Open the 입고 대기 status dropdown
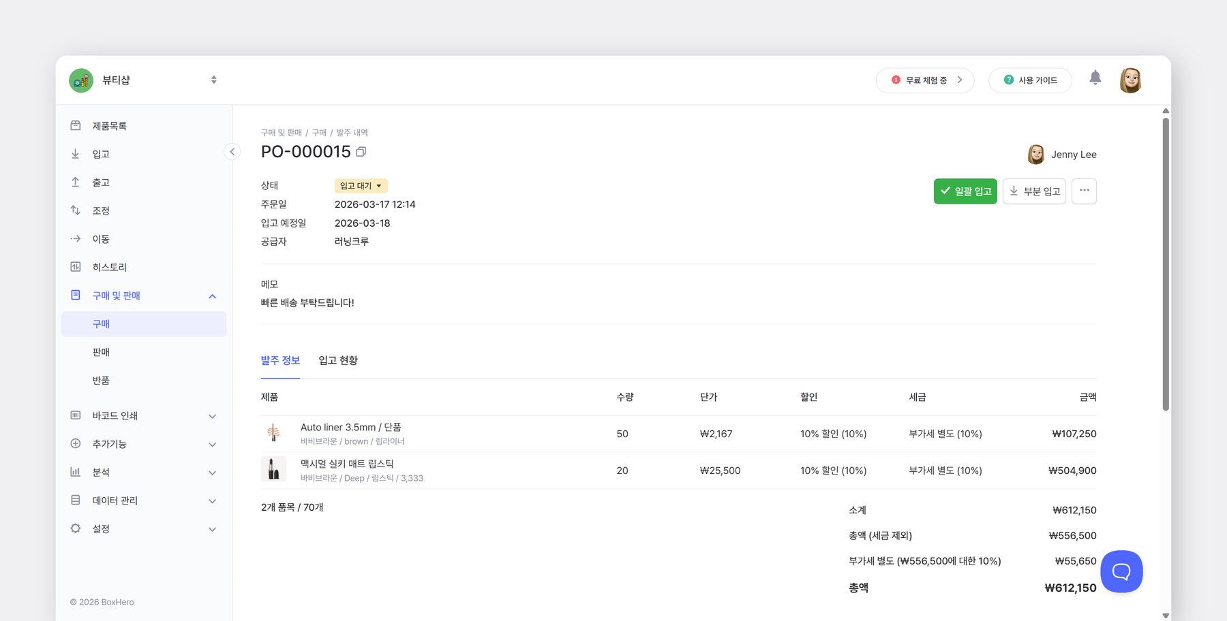1227x621 pixels. pyautogui.click(x=361, y=185)
